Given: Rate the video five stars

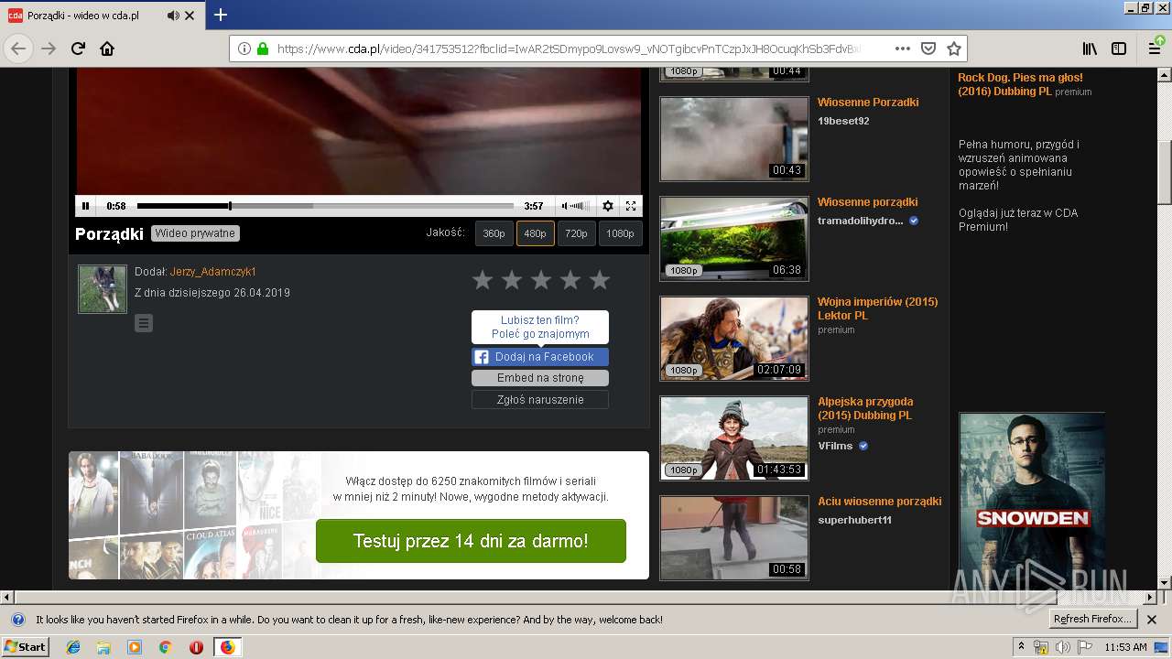Looking at the screenshot, I should pyautogui.click(x=600, y=280).
